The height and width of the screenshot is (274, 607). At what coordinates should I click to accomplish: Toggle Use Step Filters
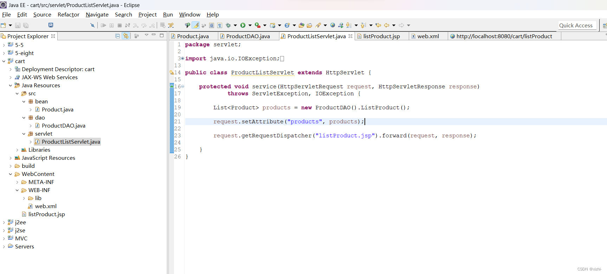tap(171, 25)
